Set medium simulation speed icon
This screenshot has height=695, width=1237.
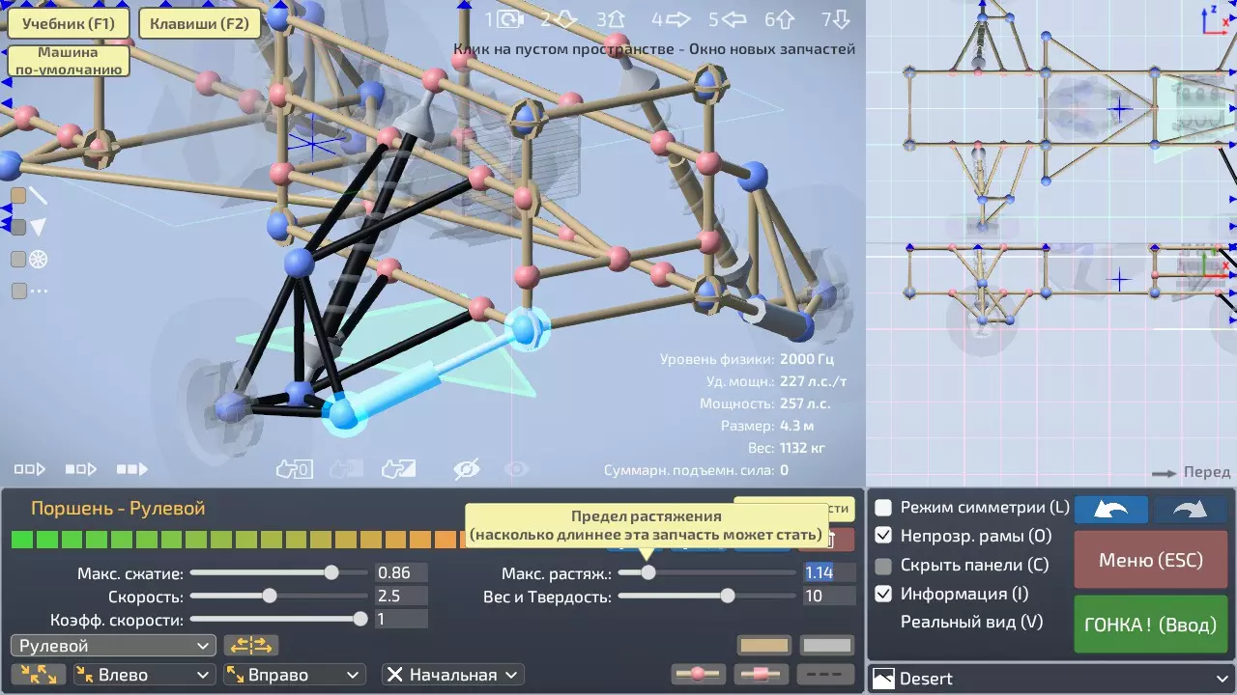tap(81, 469)
